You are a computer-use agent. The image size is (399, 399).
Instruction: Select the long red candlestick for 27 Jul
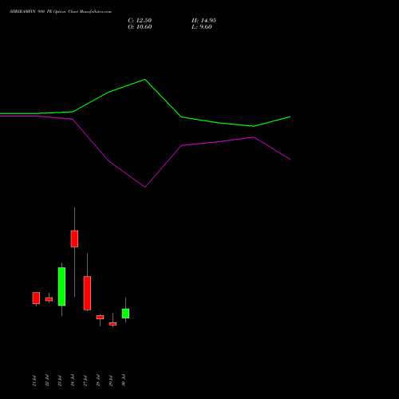(x=87, y=293)
